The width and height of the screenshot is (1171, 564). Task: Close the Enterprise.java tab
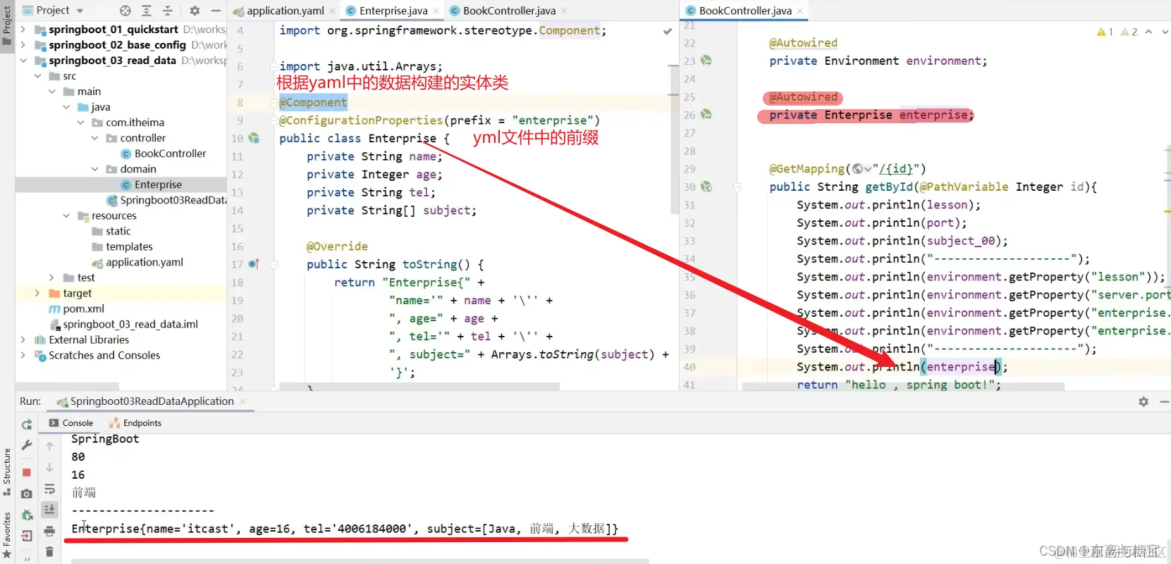[x=436, y=11]
